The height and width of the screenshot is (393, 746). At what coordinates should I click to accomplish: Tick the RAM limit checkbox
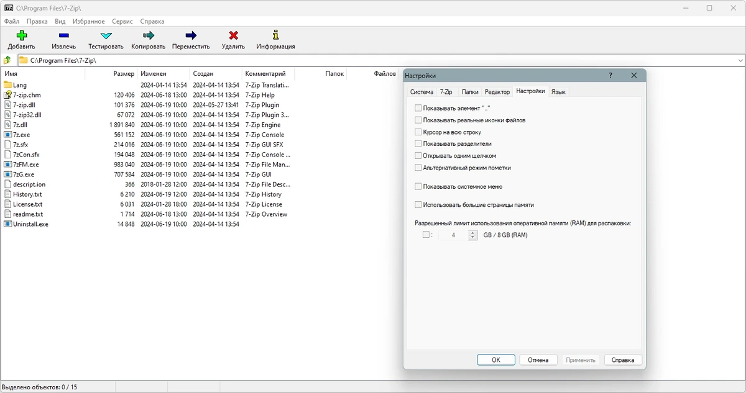tap(426, 235)
